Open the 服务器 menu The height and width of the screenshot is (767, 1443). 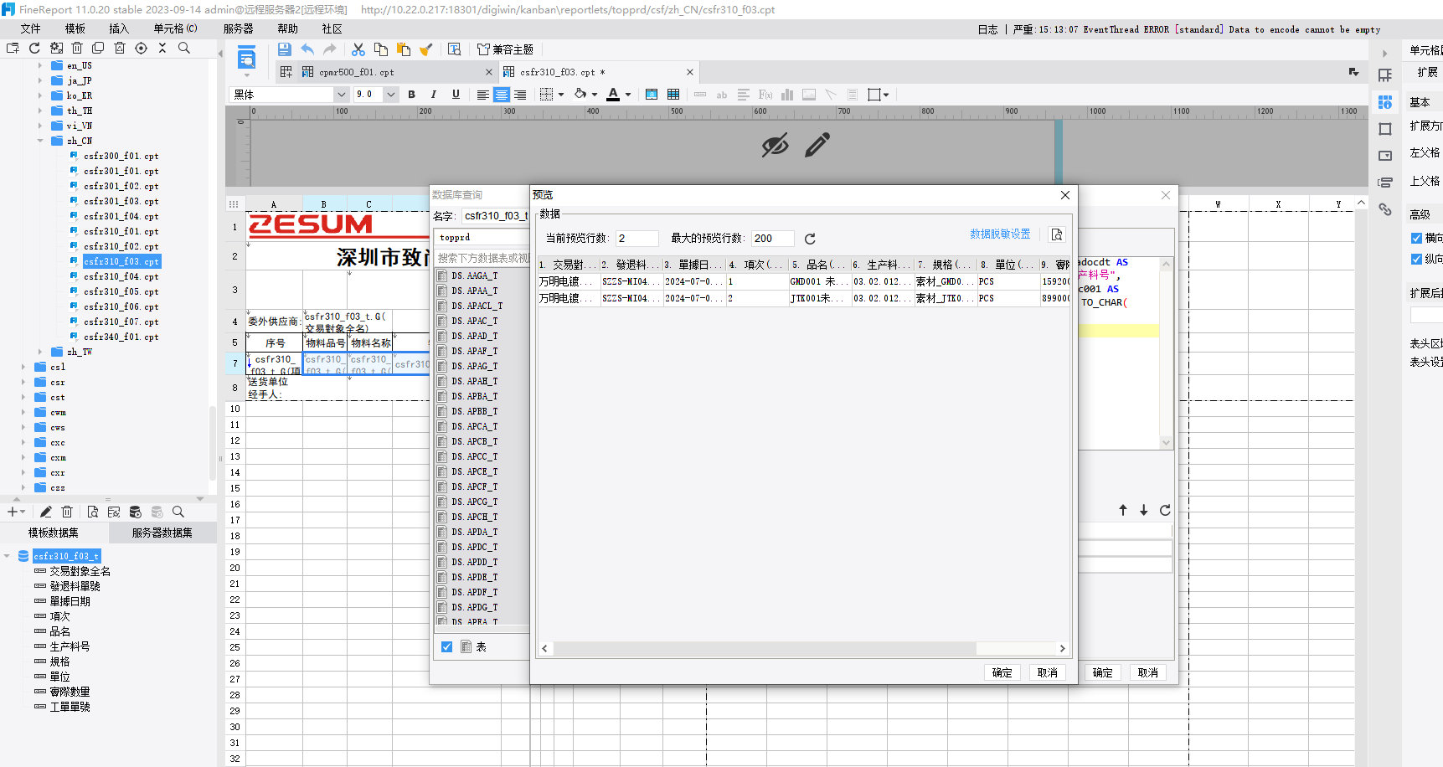click(239, 28)
